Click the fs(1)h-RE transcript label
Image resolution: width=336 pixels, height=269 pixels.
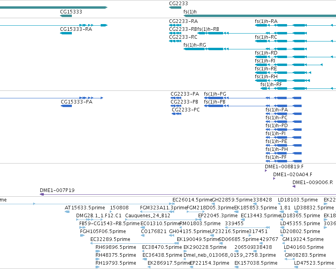click(x=266, y=69)
